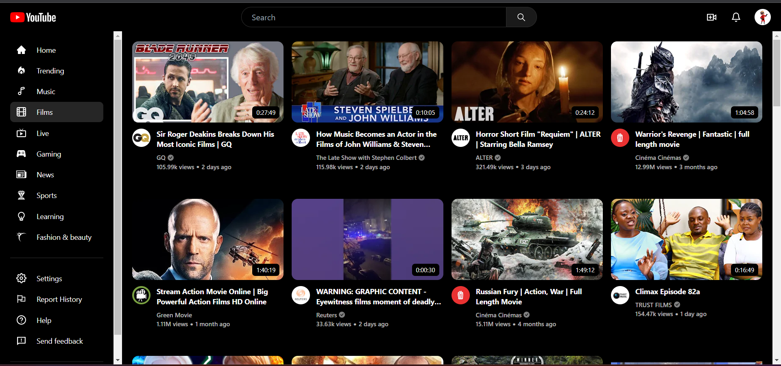Click the Gaming controller icon
This screenshot has height=366, width=781.
coord(21,154)
